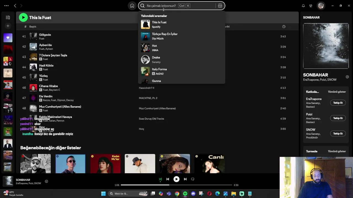Show all credits Tümünü göster

[x=337, y=92]
